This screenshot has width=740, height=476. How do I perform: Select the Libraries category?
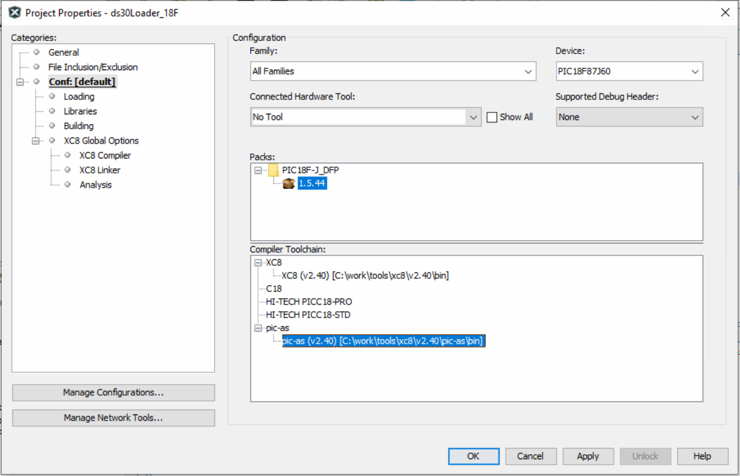point(80,111)
